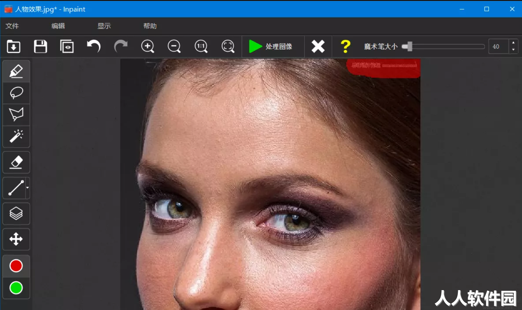Undo the last action

(x=94, y=46)
